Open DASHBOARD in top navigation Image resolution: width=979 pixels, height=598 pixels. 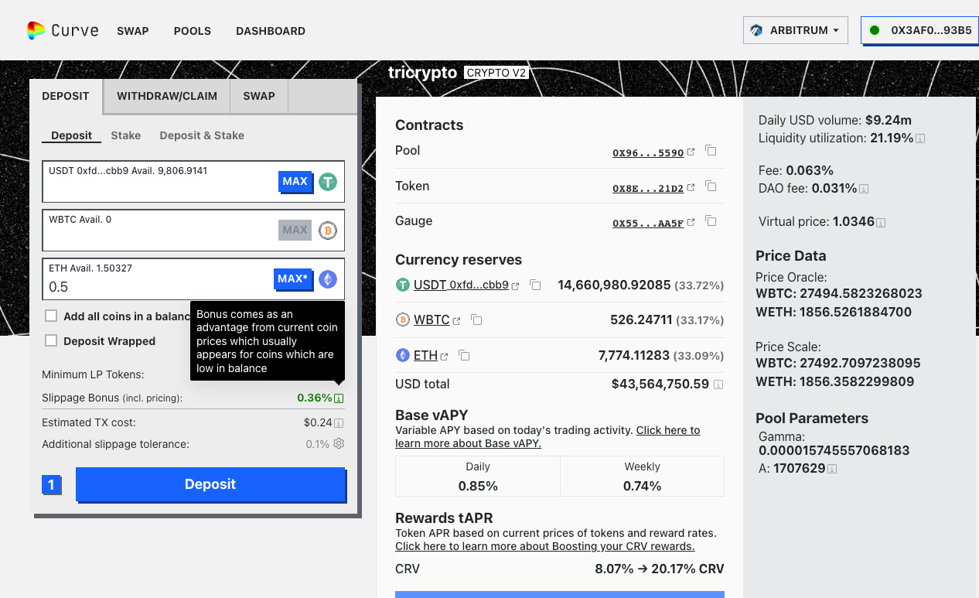point(271,31)
